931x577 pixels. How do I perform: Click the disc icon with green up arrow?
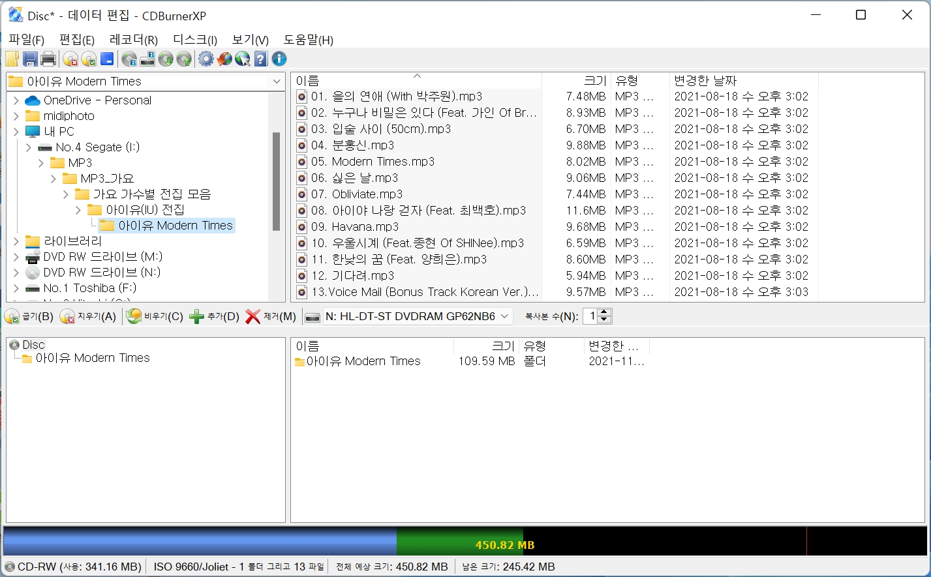click(184, 59)
